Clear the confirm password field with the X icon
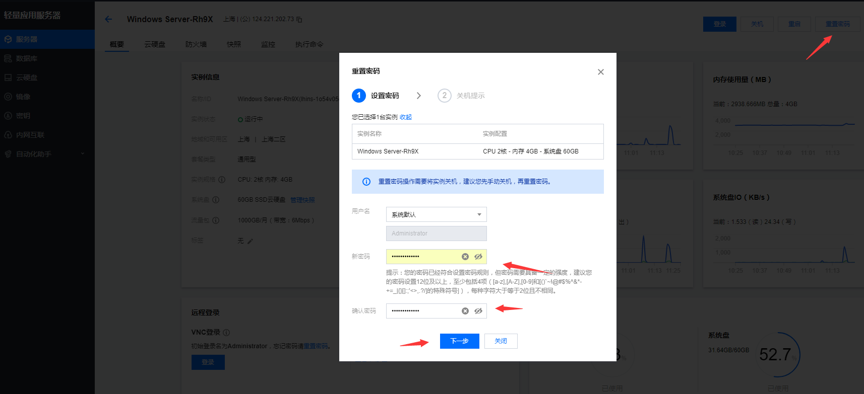The height and width of the screenshot is (394, 864). click(x=465, y=311)
